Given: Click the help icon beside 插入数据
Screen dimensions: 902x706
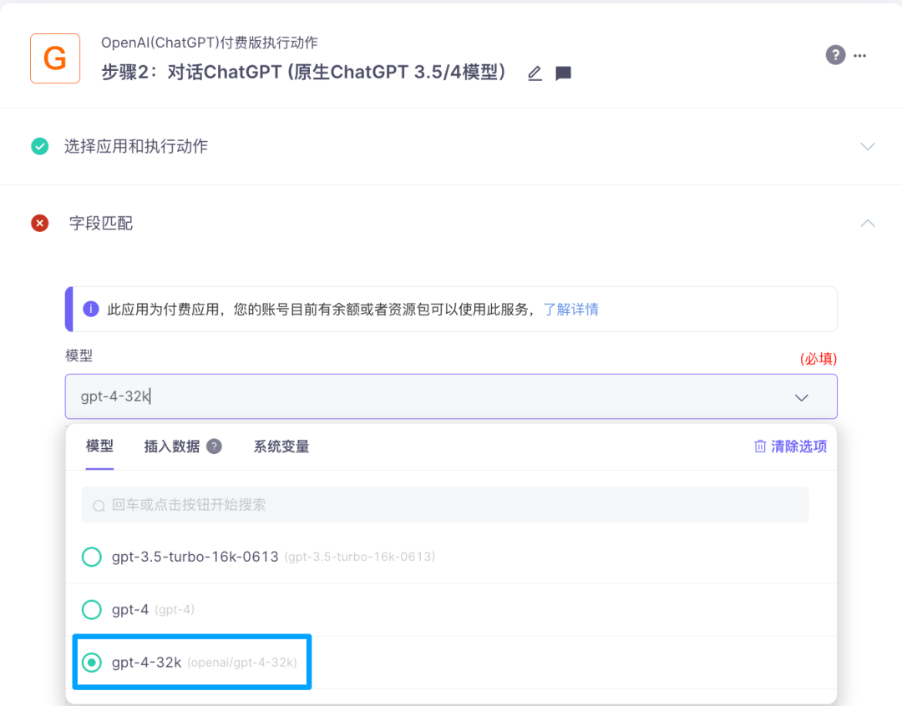Looking at the screenshot, I should pyautogui.click(x=214, y=446).
